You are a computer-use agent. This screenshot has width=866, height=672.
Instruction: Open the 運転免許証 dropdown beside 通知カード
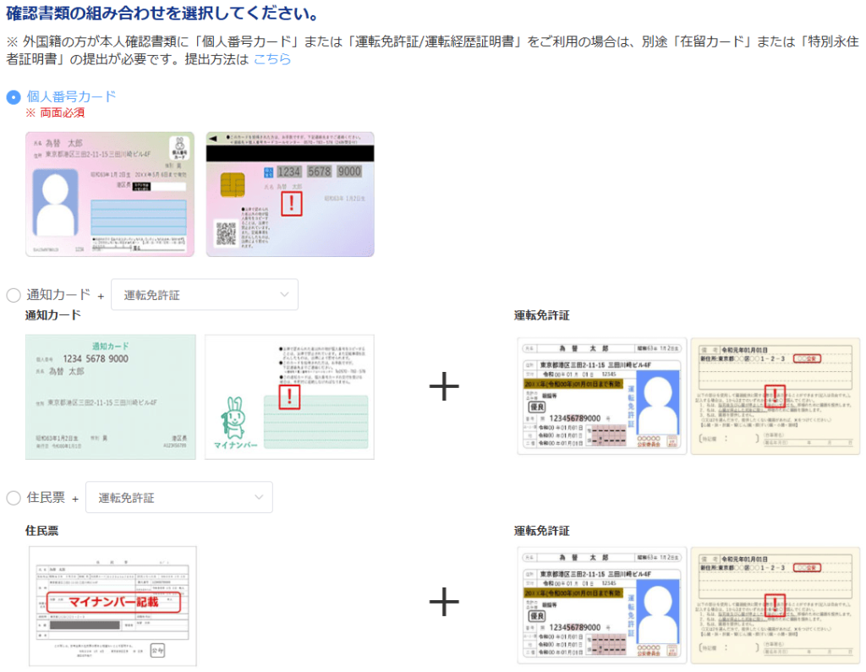[x=204, y=295]
